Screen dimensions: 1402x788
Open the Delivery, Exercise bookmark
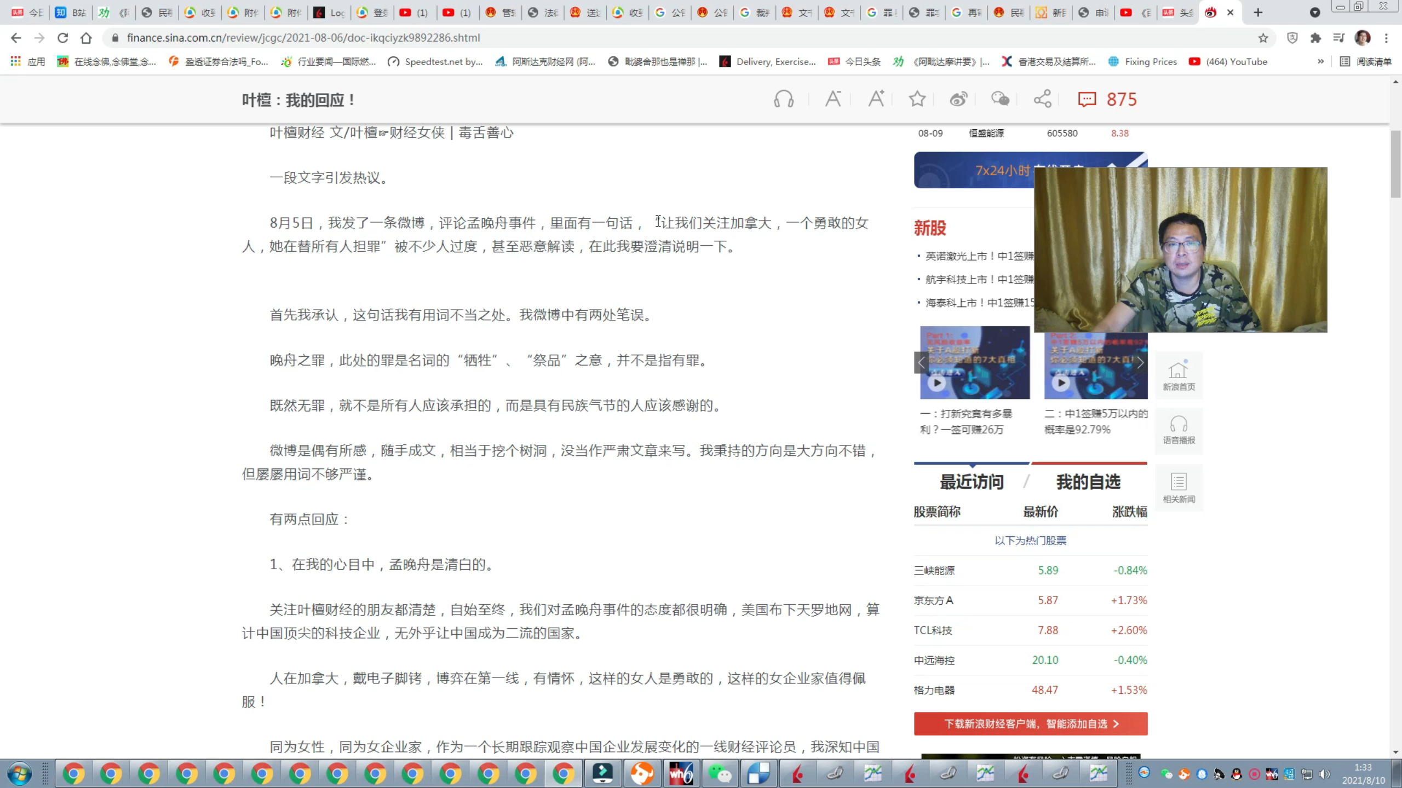pos(768,62)
